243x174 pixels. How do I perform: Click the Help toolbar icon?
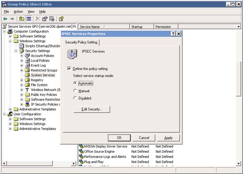(x=61, y=19)
